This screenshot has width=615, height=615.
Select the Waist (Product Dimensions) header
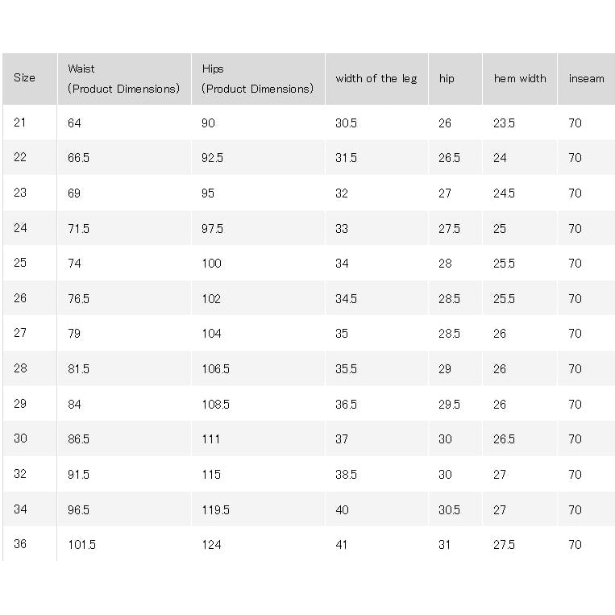pyautogui.click(x=123, y=79)
